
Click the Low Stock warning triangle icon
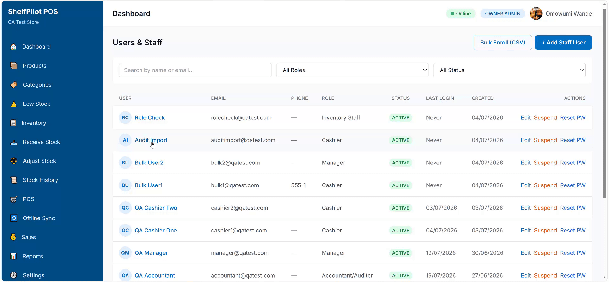(14, 104)
